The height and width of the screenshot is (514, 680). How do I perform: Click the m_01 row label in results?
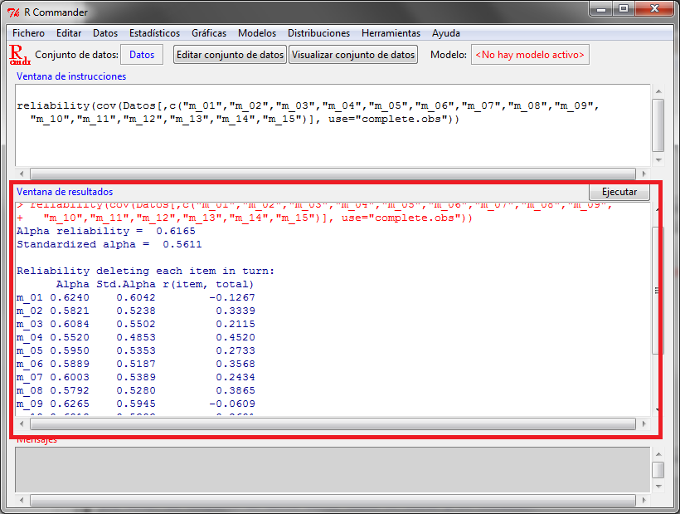(x=30, y=298)
